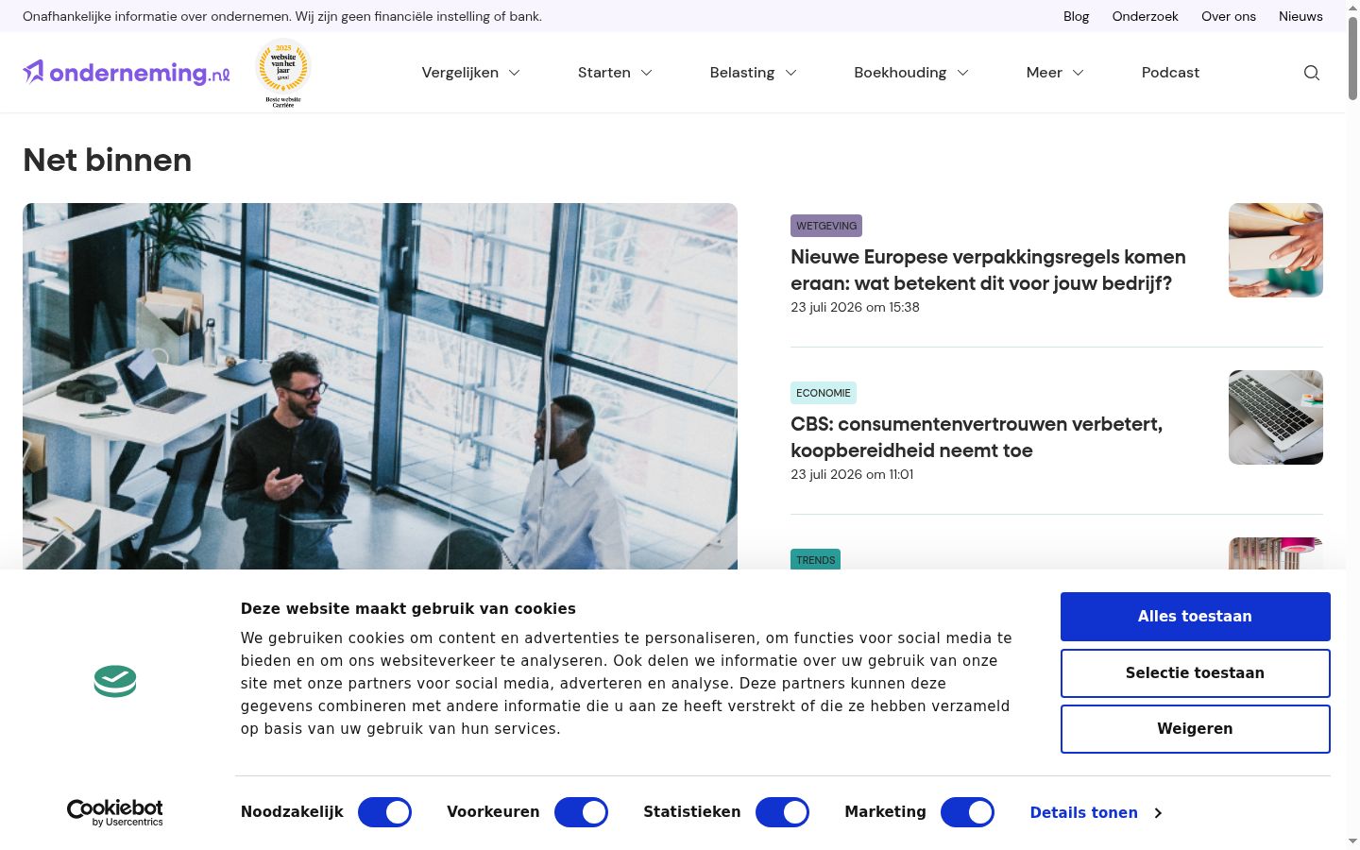Click the Cookiebot by Usercentrics logo

(115, 812)
